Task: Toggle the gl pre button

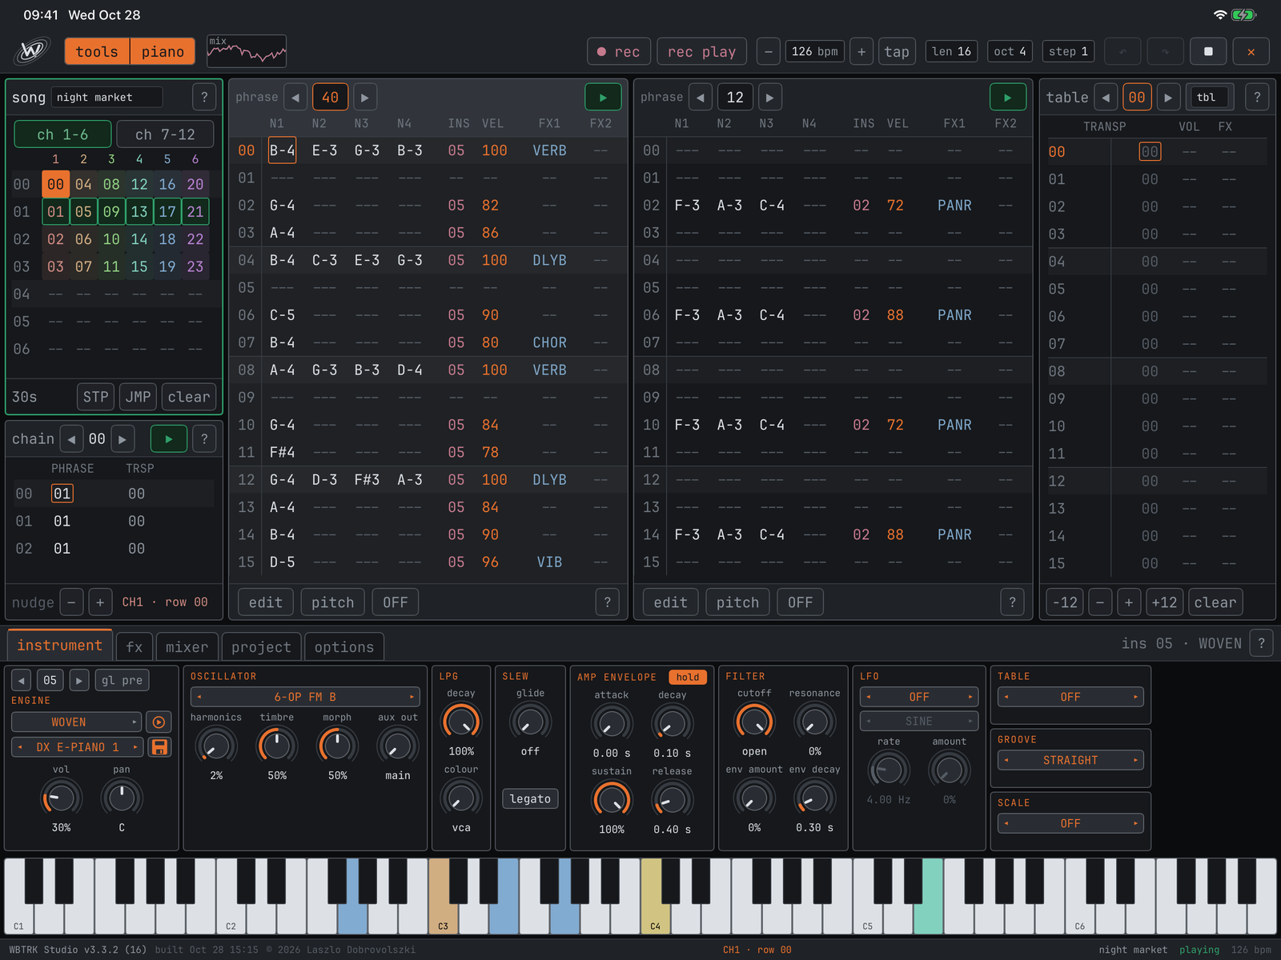Action: click(x=122, y=680)
